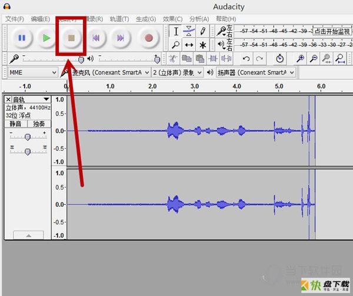The width and height of the screenshot is (353, 296).
Task: Click the Sync-Lock tracks clock icon
Action: coord(279,58)
